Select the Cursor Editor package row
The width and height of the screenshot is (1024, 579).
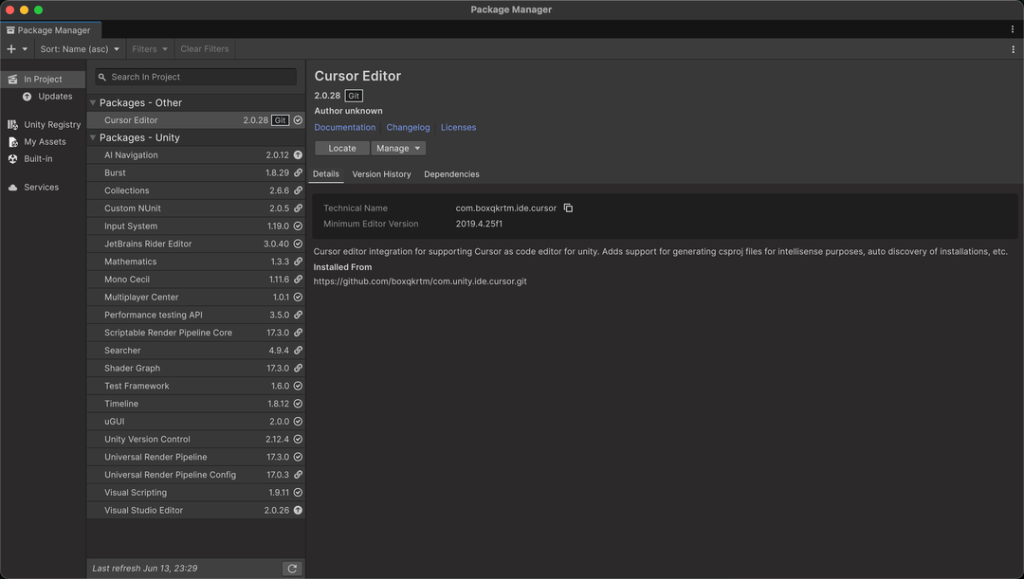tap(196, 120)
